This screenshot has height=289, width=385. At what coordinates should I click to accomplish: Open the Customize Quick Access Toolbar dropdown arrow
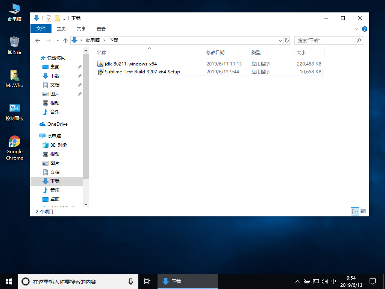coord(64,19)
